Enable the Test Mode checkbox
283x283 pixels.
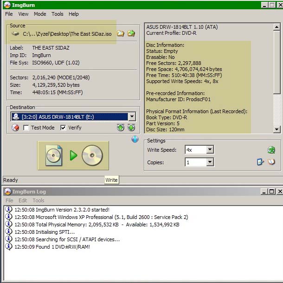tap(26, 128)
